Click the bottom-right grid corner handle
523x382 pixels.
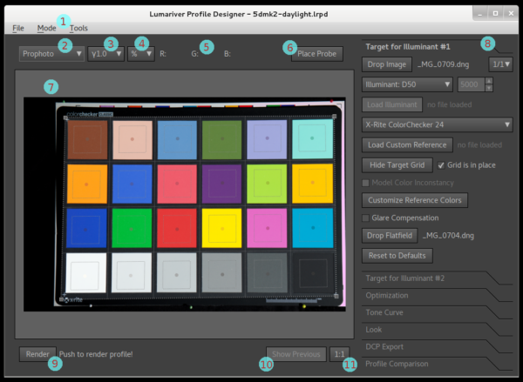[x=336, y=296]
